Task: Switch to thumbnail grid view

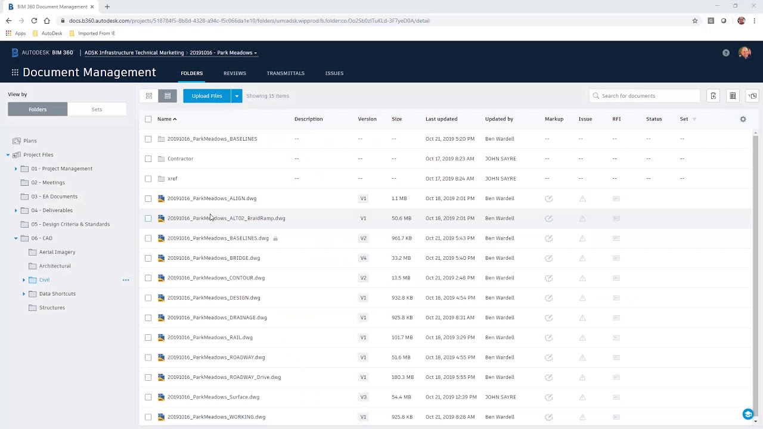Action: 149,96
